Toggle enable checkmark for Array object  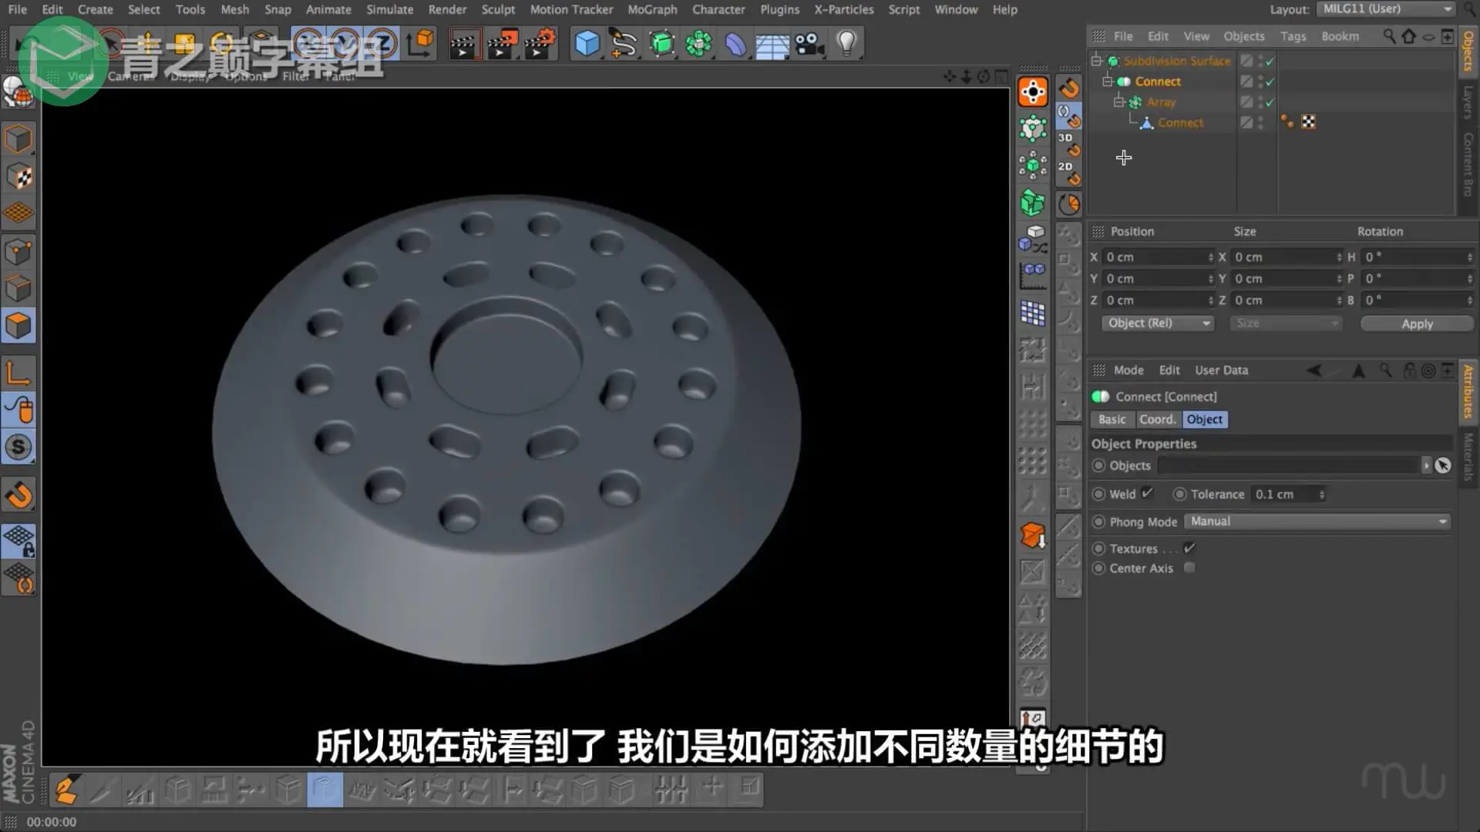(x=1270, y=102)
